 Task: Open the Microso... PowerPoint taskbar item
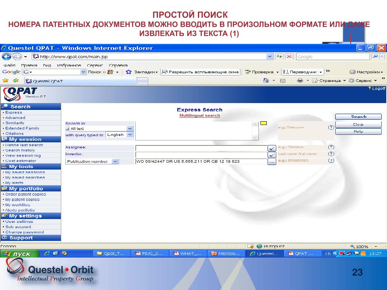226,253
